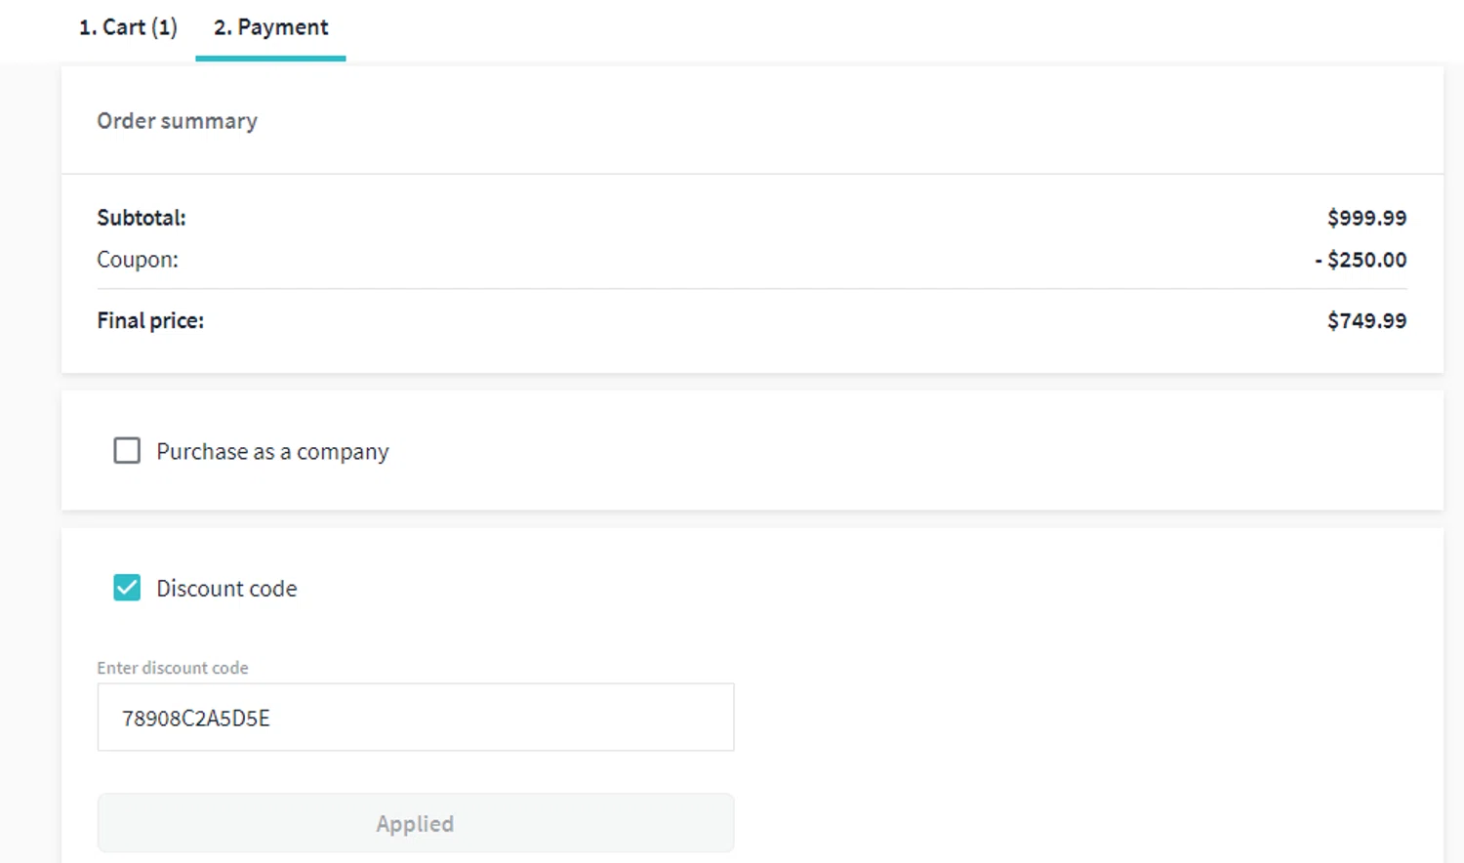Uncheck the Discount code checkbox
This screenshot has width=1464, height=863.
(x=127, y=588)
